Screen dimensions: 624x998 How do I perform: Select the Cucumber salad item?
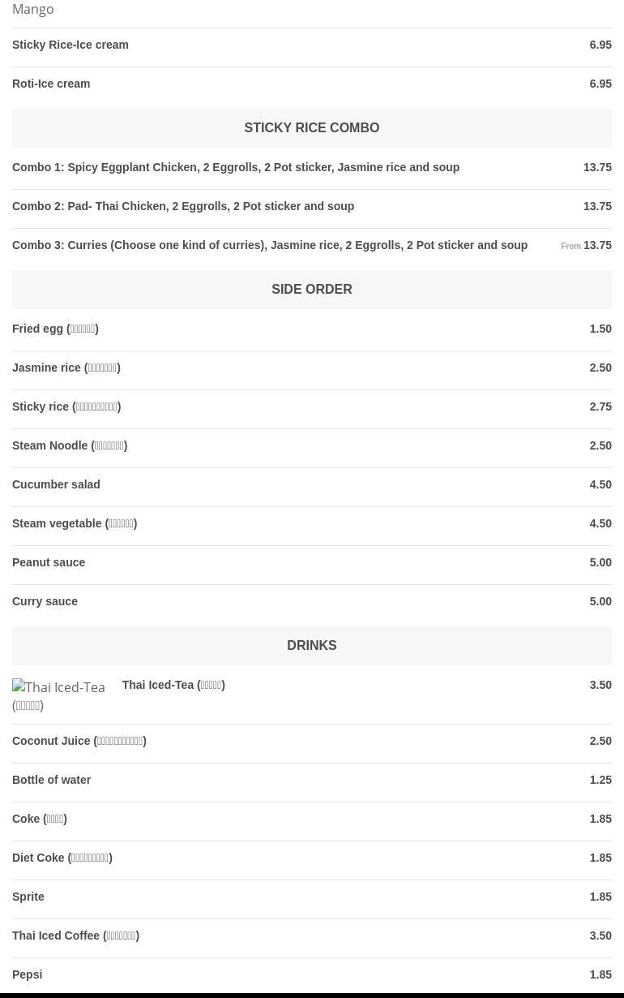pyautogui.click(x=56, y=484)
